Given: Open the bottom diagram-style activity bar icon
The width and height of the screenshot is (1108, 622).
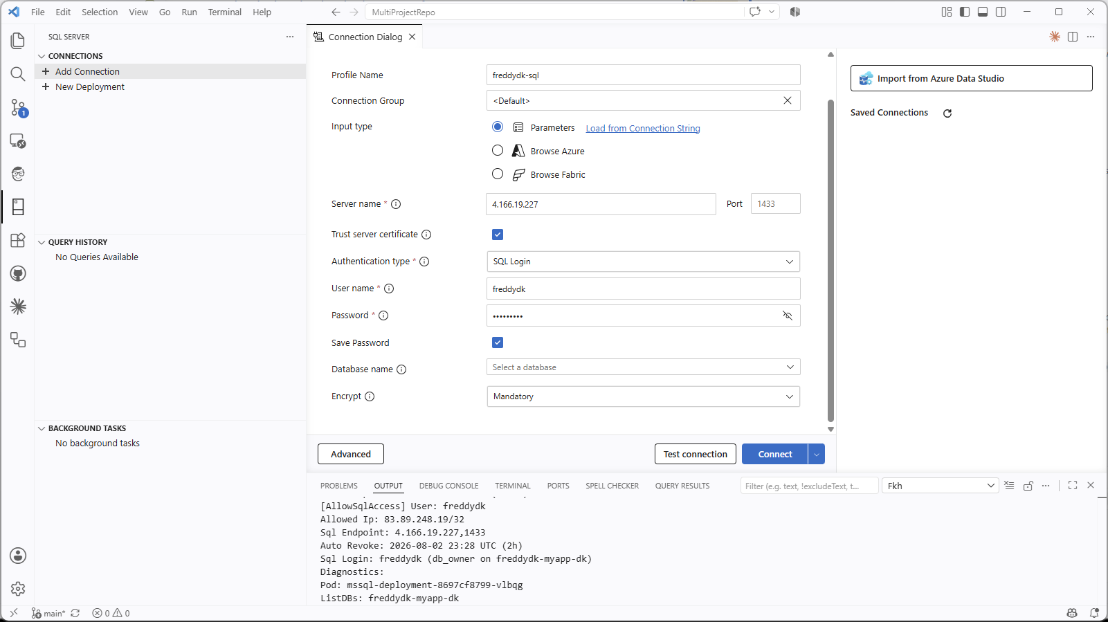Looking at the screenshot, I should pyautogui.click(x=18, y=340).
